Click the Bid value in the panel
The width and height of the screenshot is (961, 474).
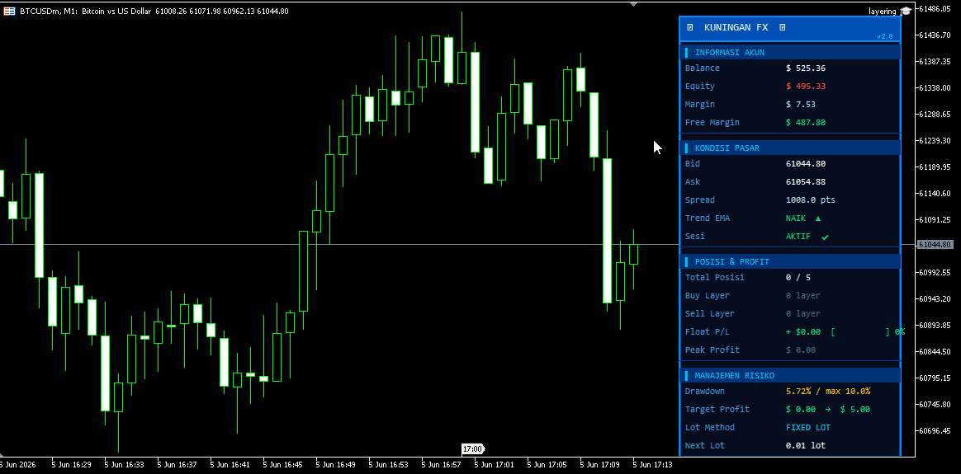(x=805, y=164)
